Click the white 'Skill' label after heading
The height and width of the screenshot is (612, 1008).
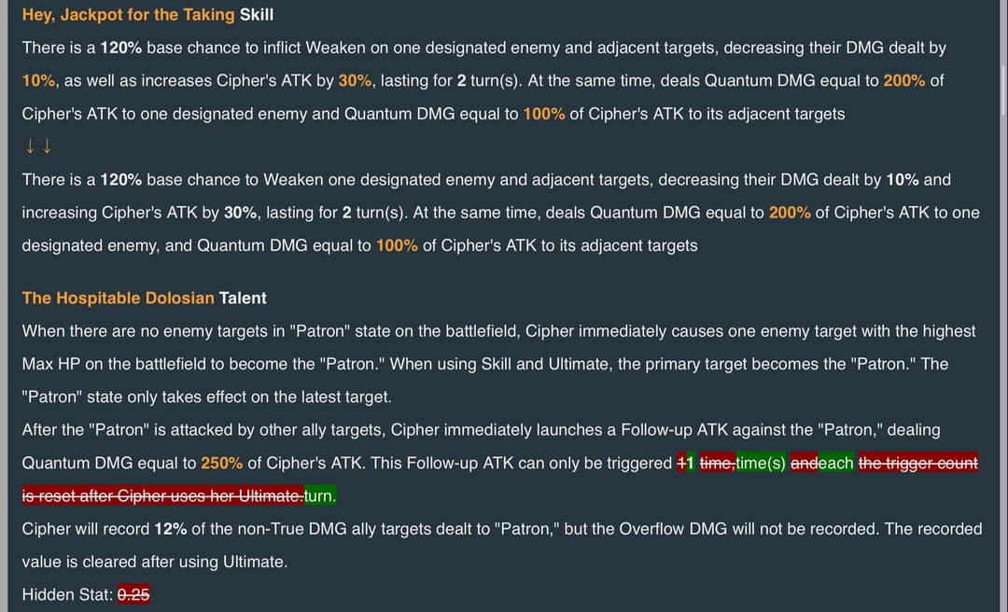257,15
